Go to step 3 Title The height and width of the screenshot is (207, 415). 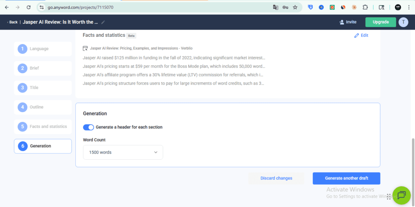[x=43, y=87]
